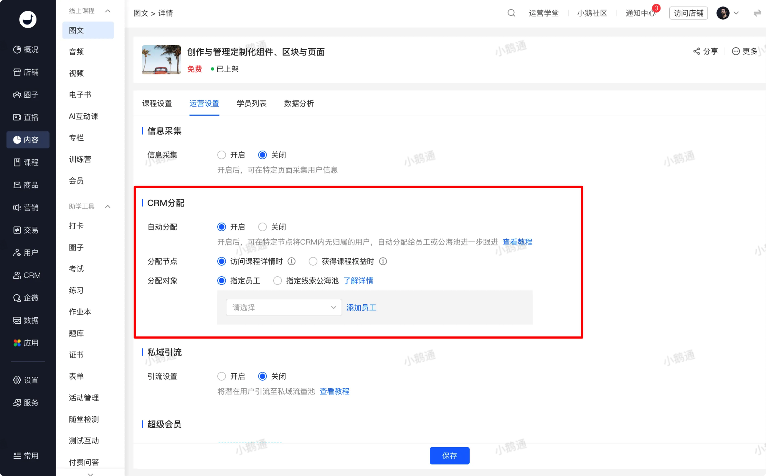Open 常用 shortcuts at sidebar bottom
Image resolution: width=766 pixels, height=476 pixels.
point(26,456)
